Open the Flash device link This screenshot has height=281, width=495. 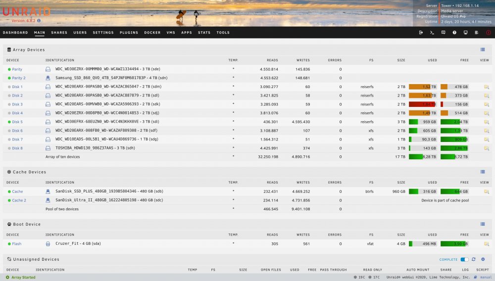coord(17,244)
